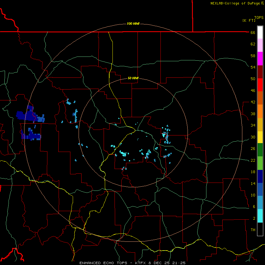Click the "[K FT]" units label
This screenshot has width=265, height=265.
coord(249,21)
